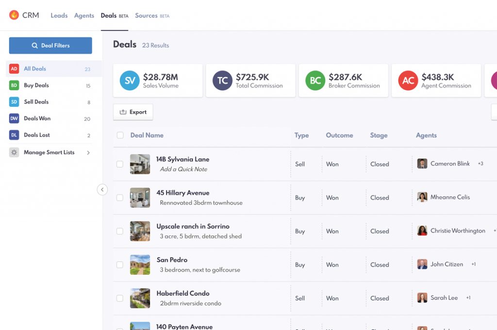The height and width of the screenshot is (330, 497).
Task: Click the DW Deals Won icon
Action: click(14, 118)
